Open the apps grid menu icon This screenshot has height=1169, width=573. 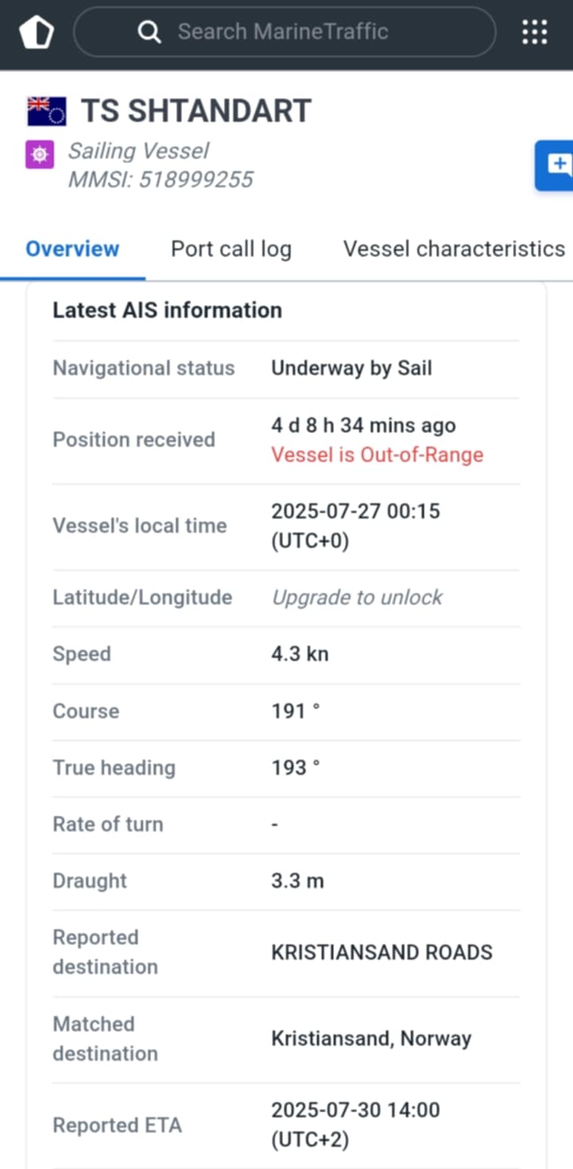click(535, 32)
